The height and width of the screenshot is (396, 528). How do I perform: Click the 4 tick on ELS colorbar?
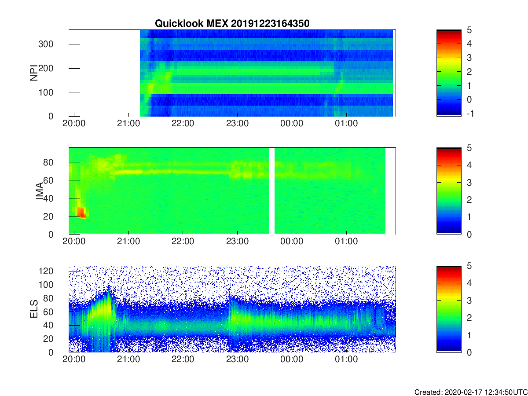click(469, 283)
